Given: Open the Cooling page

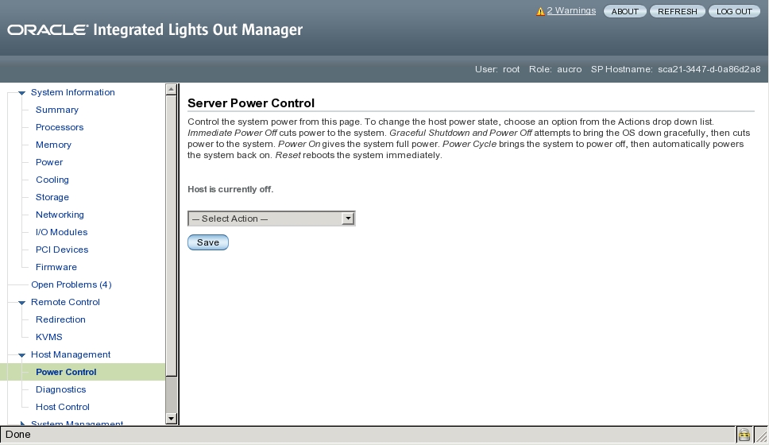Looking at the screenshot, I should tap(52, 180).
